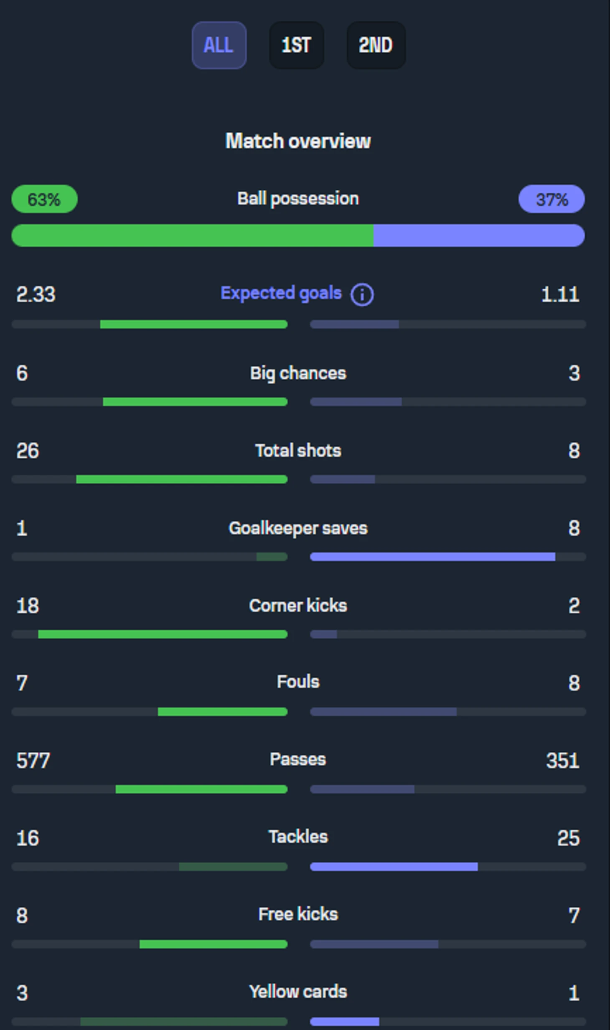Open the Expected goals link
The width and height of the screenshot is (610, 1030).
[x=281, y=293]
